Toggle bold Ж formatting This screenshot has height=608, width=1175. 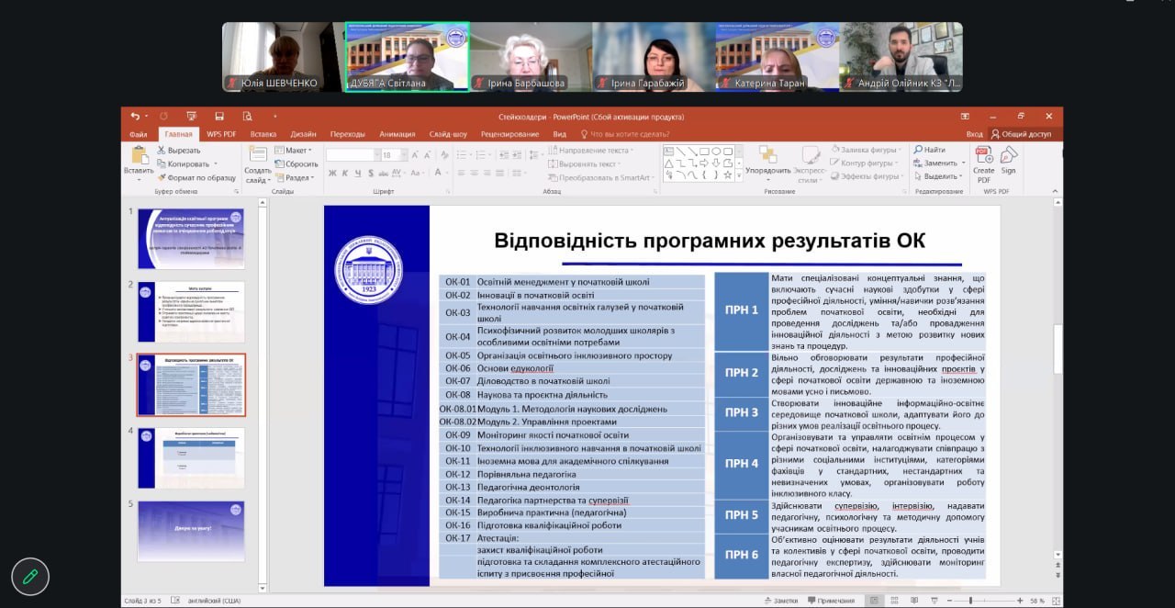[x=332, y=173]
